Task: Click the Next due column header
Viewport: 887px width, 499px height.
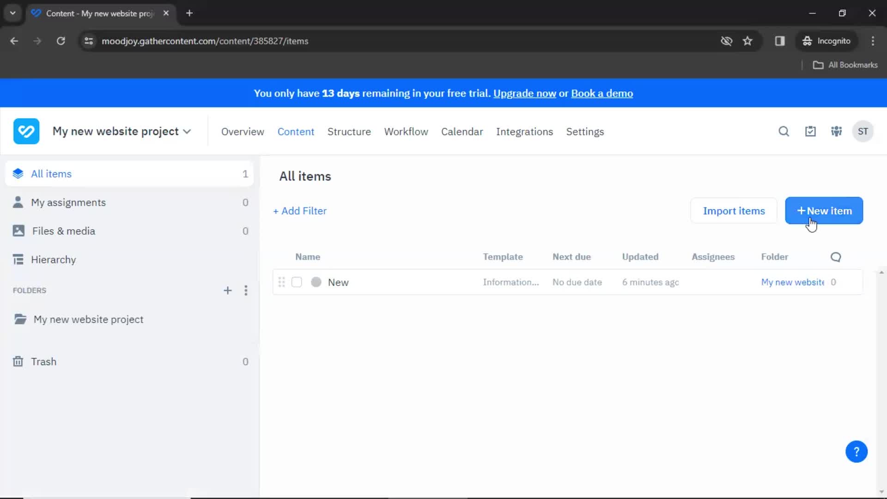Action: 571,257
